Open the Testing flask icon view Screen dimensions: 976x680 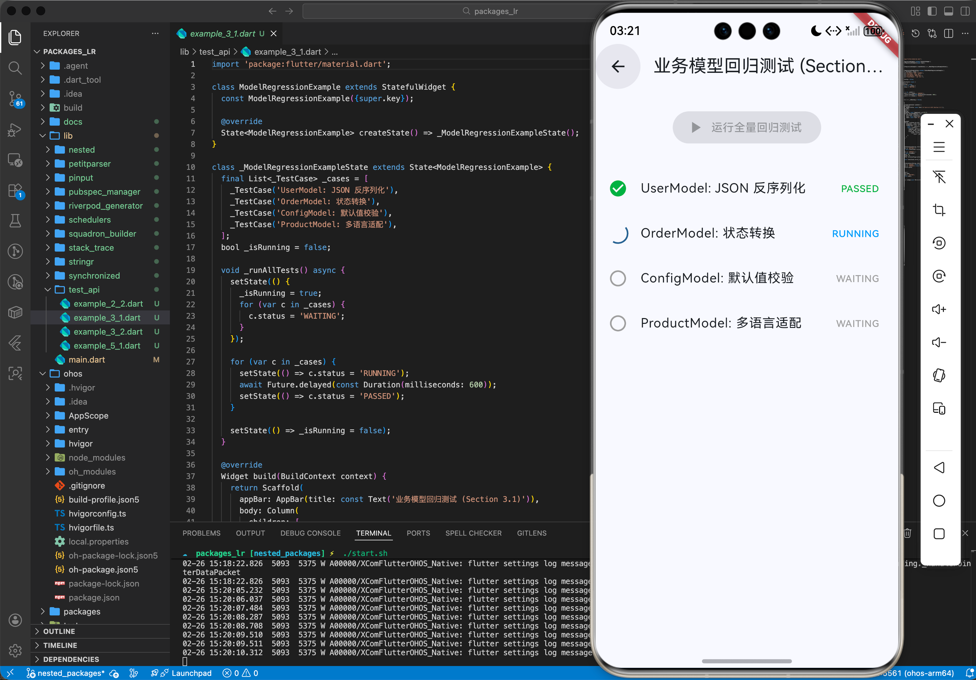click(15, 221)
